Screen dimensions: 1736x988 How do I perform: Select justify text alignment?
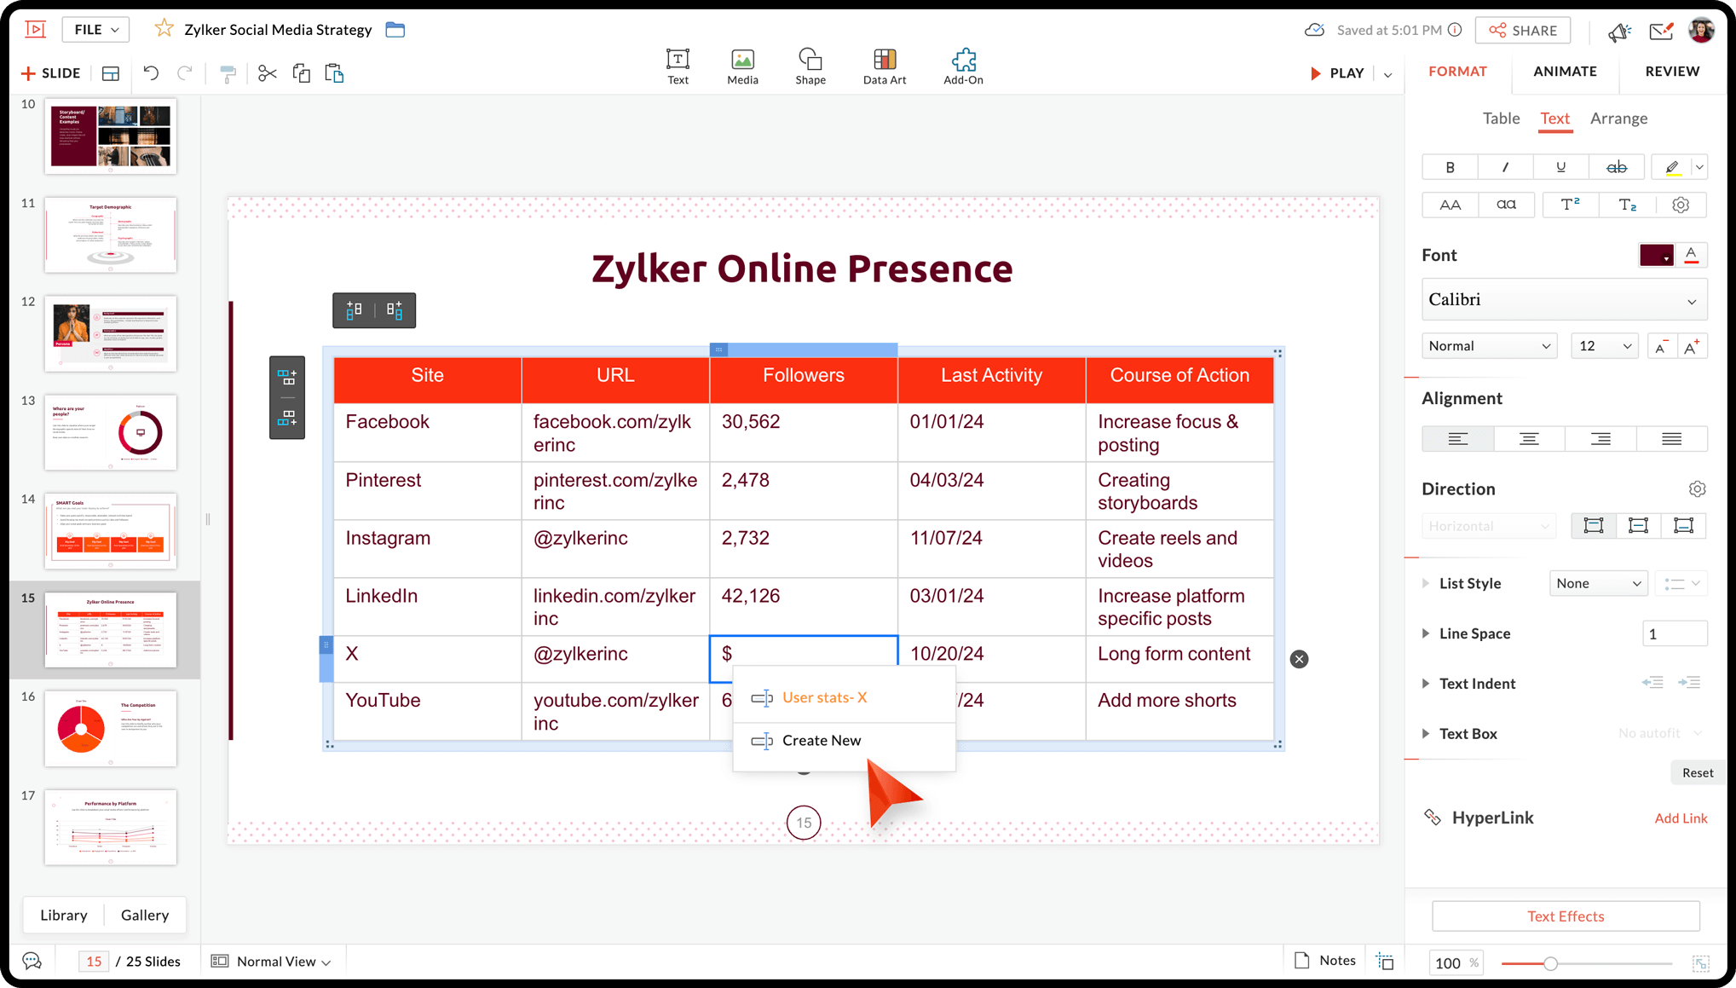(1671, 438)
